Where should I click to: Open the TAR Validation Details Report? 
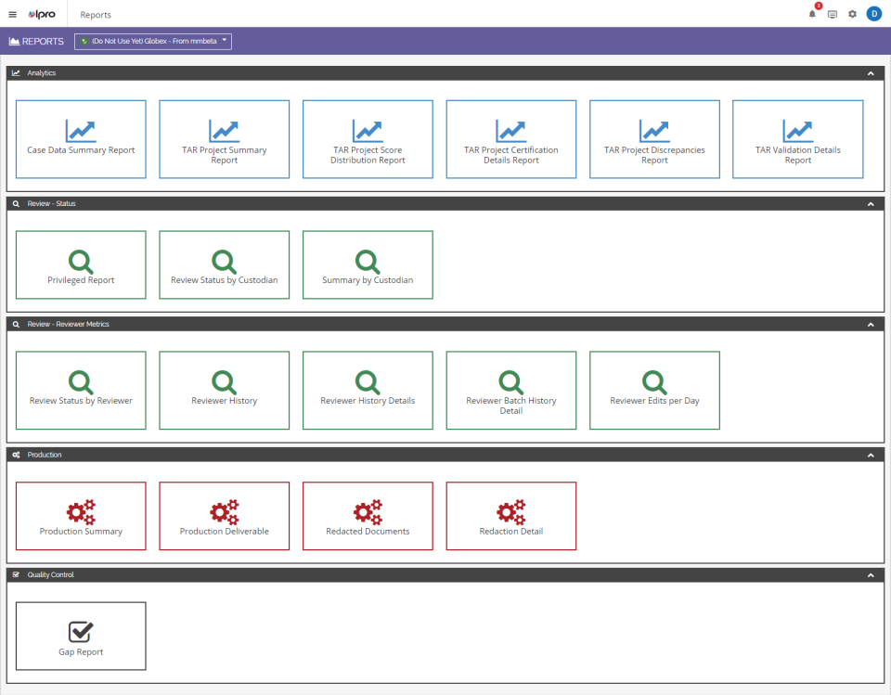coord(797,138)
